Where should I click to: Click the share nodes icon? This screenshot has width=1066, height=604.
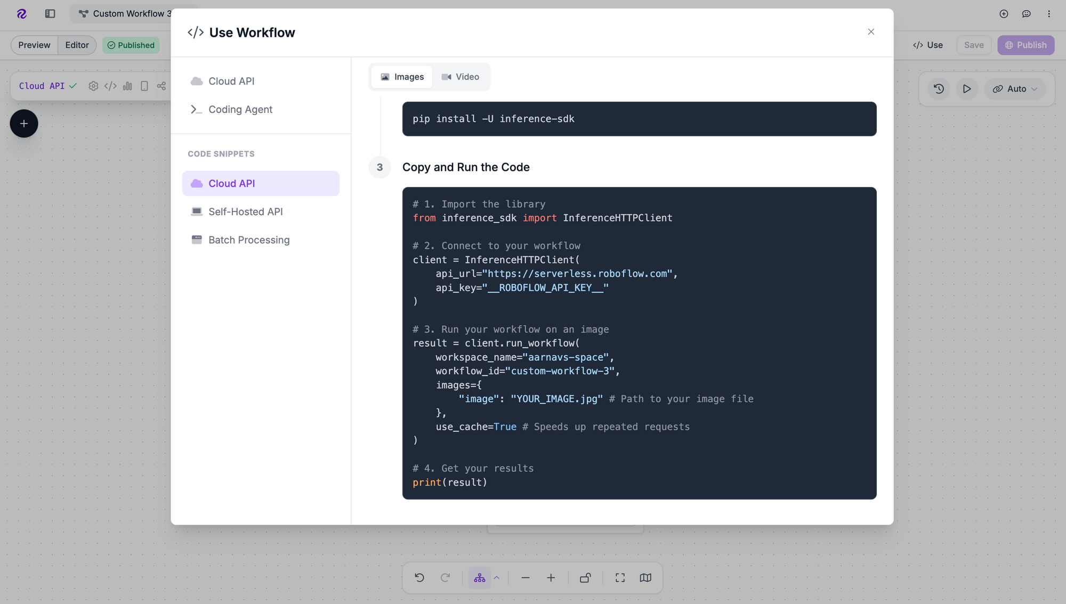pos(161,86)
